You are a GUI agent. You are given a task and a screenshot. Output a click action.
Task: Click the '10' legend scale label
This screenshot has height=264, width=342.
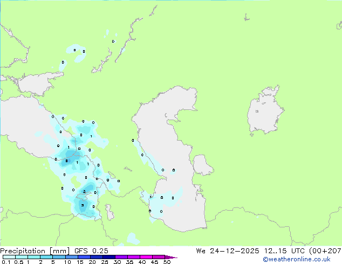coord(67,262)
